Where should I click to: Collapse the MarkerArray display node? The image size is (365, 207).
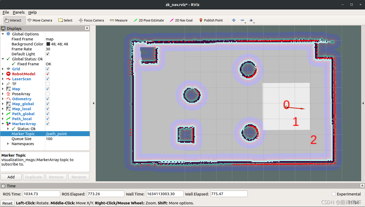[x=3, y=124]
